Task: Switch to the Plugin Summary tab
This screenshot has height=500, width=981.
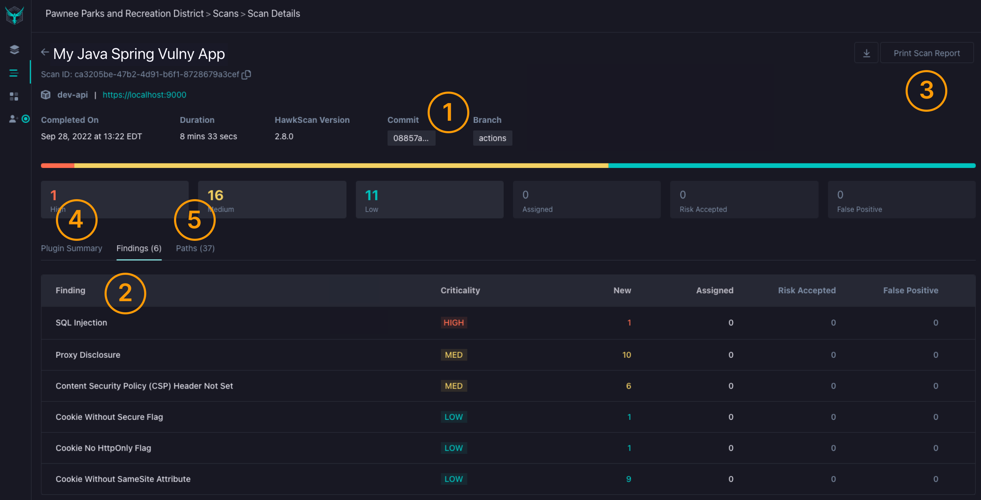Action: pos(71,248)
